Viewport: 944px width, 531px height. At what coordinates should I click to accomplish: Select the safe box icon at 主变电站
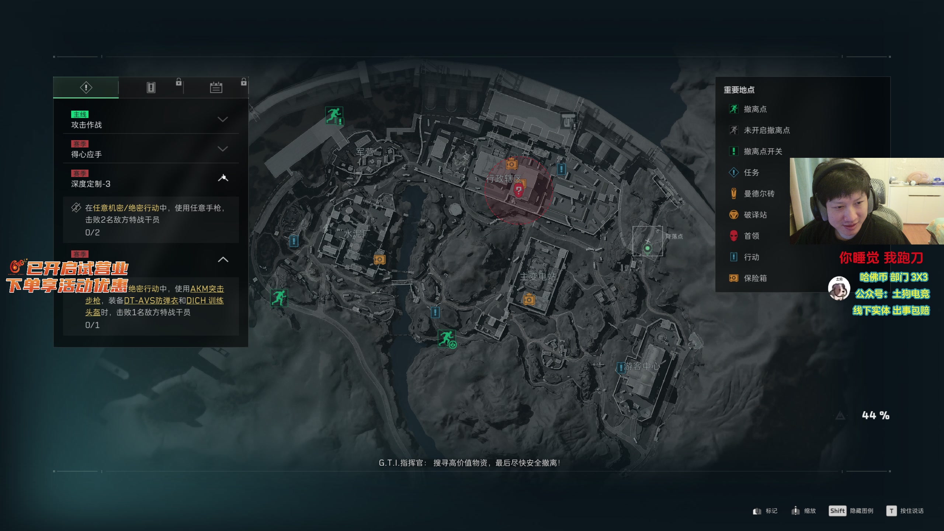[529, 299]
